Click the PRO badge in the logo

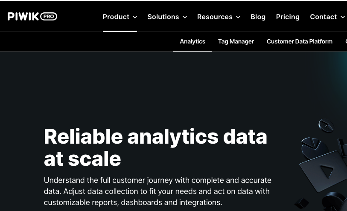pos(49,17)
